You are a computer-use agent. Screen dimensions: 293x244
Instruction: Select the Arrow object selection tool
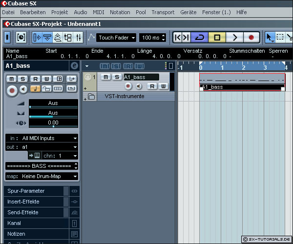(x=270, y=38)
